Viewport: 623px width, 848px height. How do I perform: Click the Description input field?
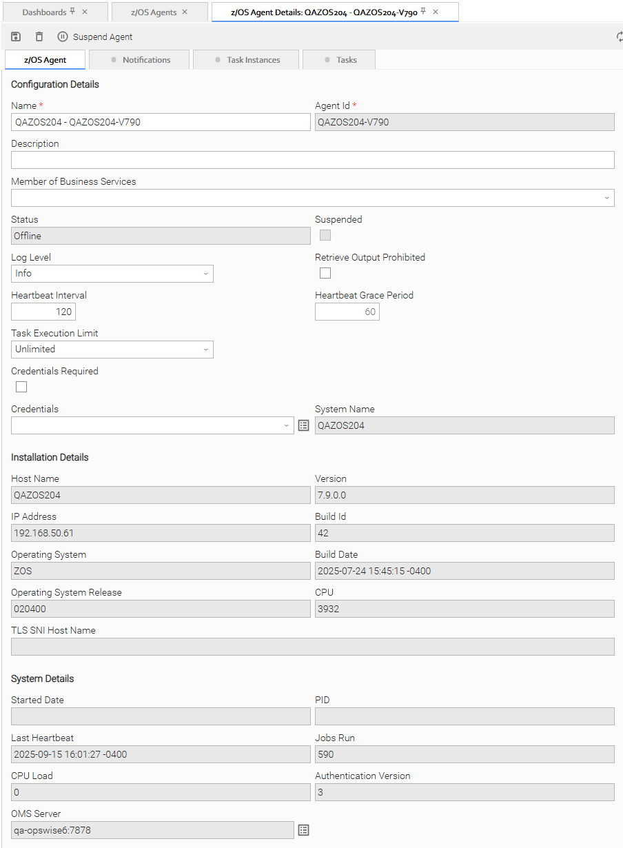(x=312, y=160)
